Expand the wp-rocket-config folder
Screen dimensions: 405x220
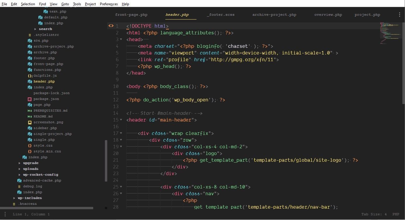tap(20, 175)
